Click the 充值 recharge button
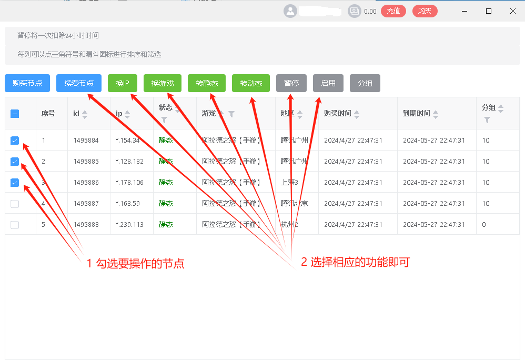Image resolution: width=525 pixels, height=360 pixels. (393, 11)
